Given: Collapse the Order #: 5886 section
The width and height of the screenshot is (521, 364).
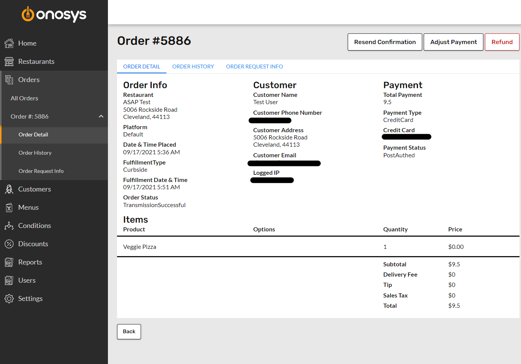Looking at the screenshot, I should (101, 116).
